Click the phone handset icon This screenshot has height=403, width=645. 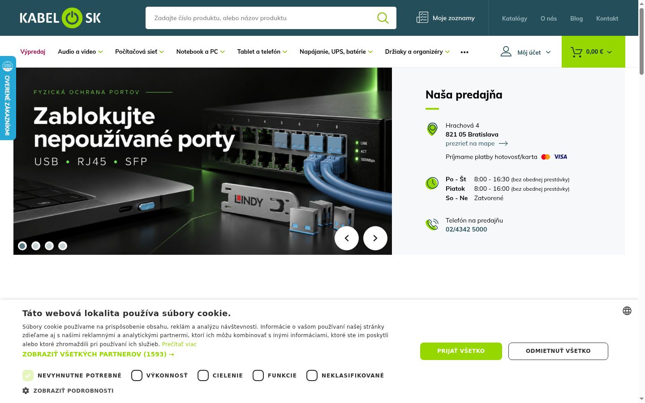pos(432,224)
